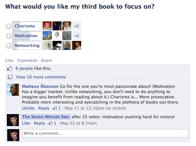The image size is (196, 146).
Task: Reply to The Seven Minute Star comment
Action: tap(39, 123)
